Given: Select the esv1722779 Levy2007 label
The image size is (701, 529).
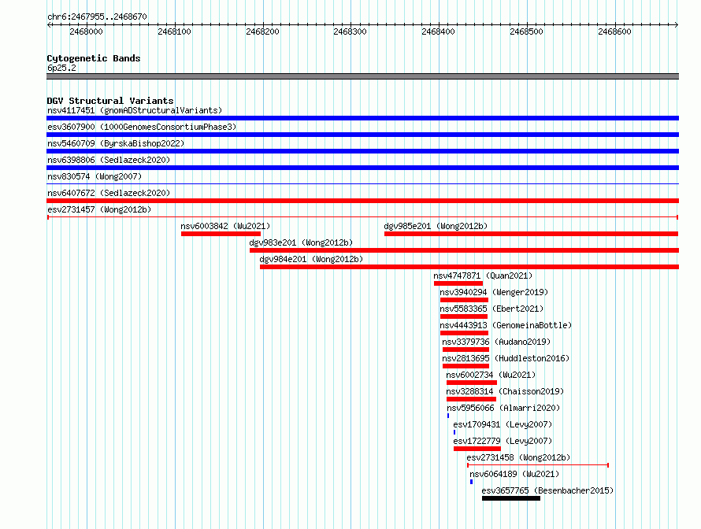Looking at the screenshot, I should [503, 441].
